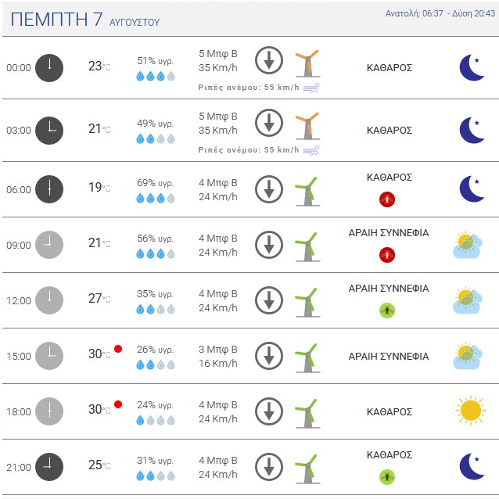Click the wind gust text at 03:00
Screen dimensions: 499x499
[x=249, y=150]
